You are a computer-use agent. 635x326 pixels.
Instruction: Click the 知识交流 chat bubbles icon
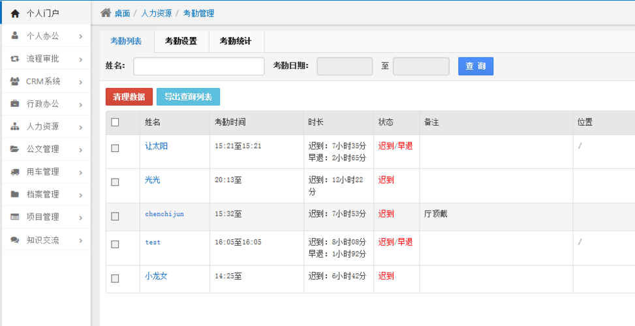pos(15,240)
